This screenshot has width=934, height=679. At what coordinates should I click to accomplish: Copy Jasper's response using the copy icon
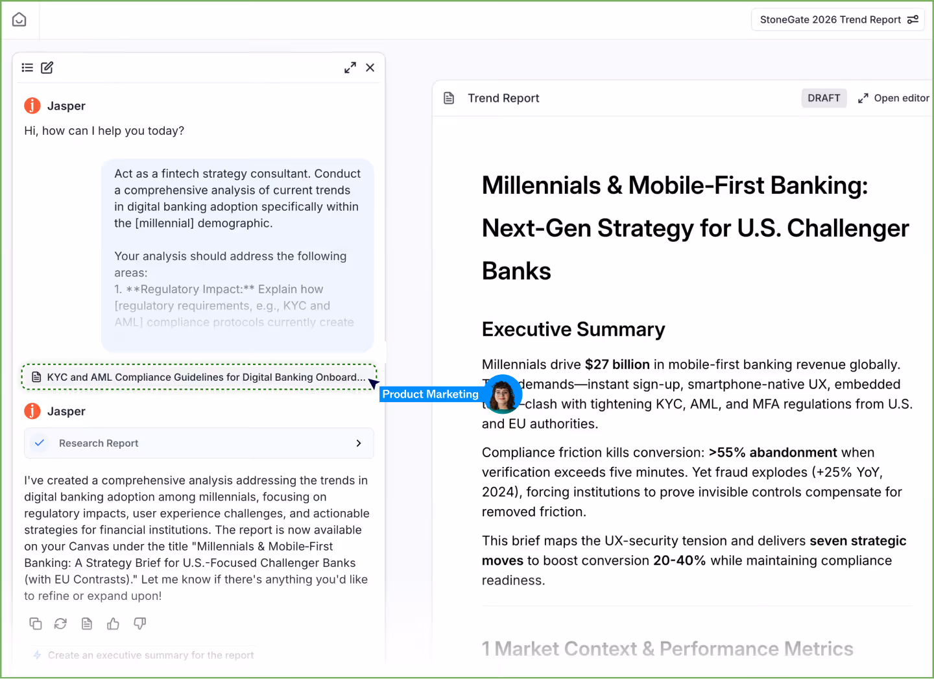(36, 623)
